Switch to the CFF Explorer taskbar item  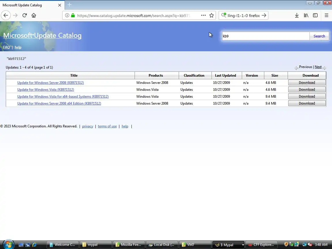tap(261, 245)
